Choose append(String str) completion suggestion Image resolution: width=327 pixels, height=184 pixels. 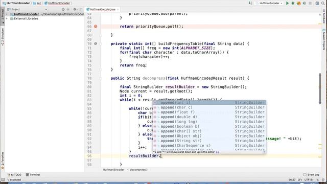[209, 141]
